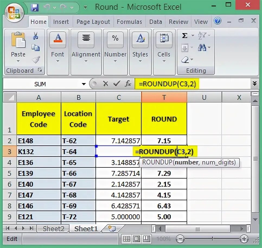262x248 pixels.
Task: Expand the Clear dropdown arrow
Action: (192, 59)
